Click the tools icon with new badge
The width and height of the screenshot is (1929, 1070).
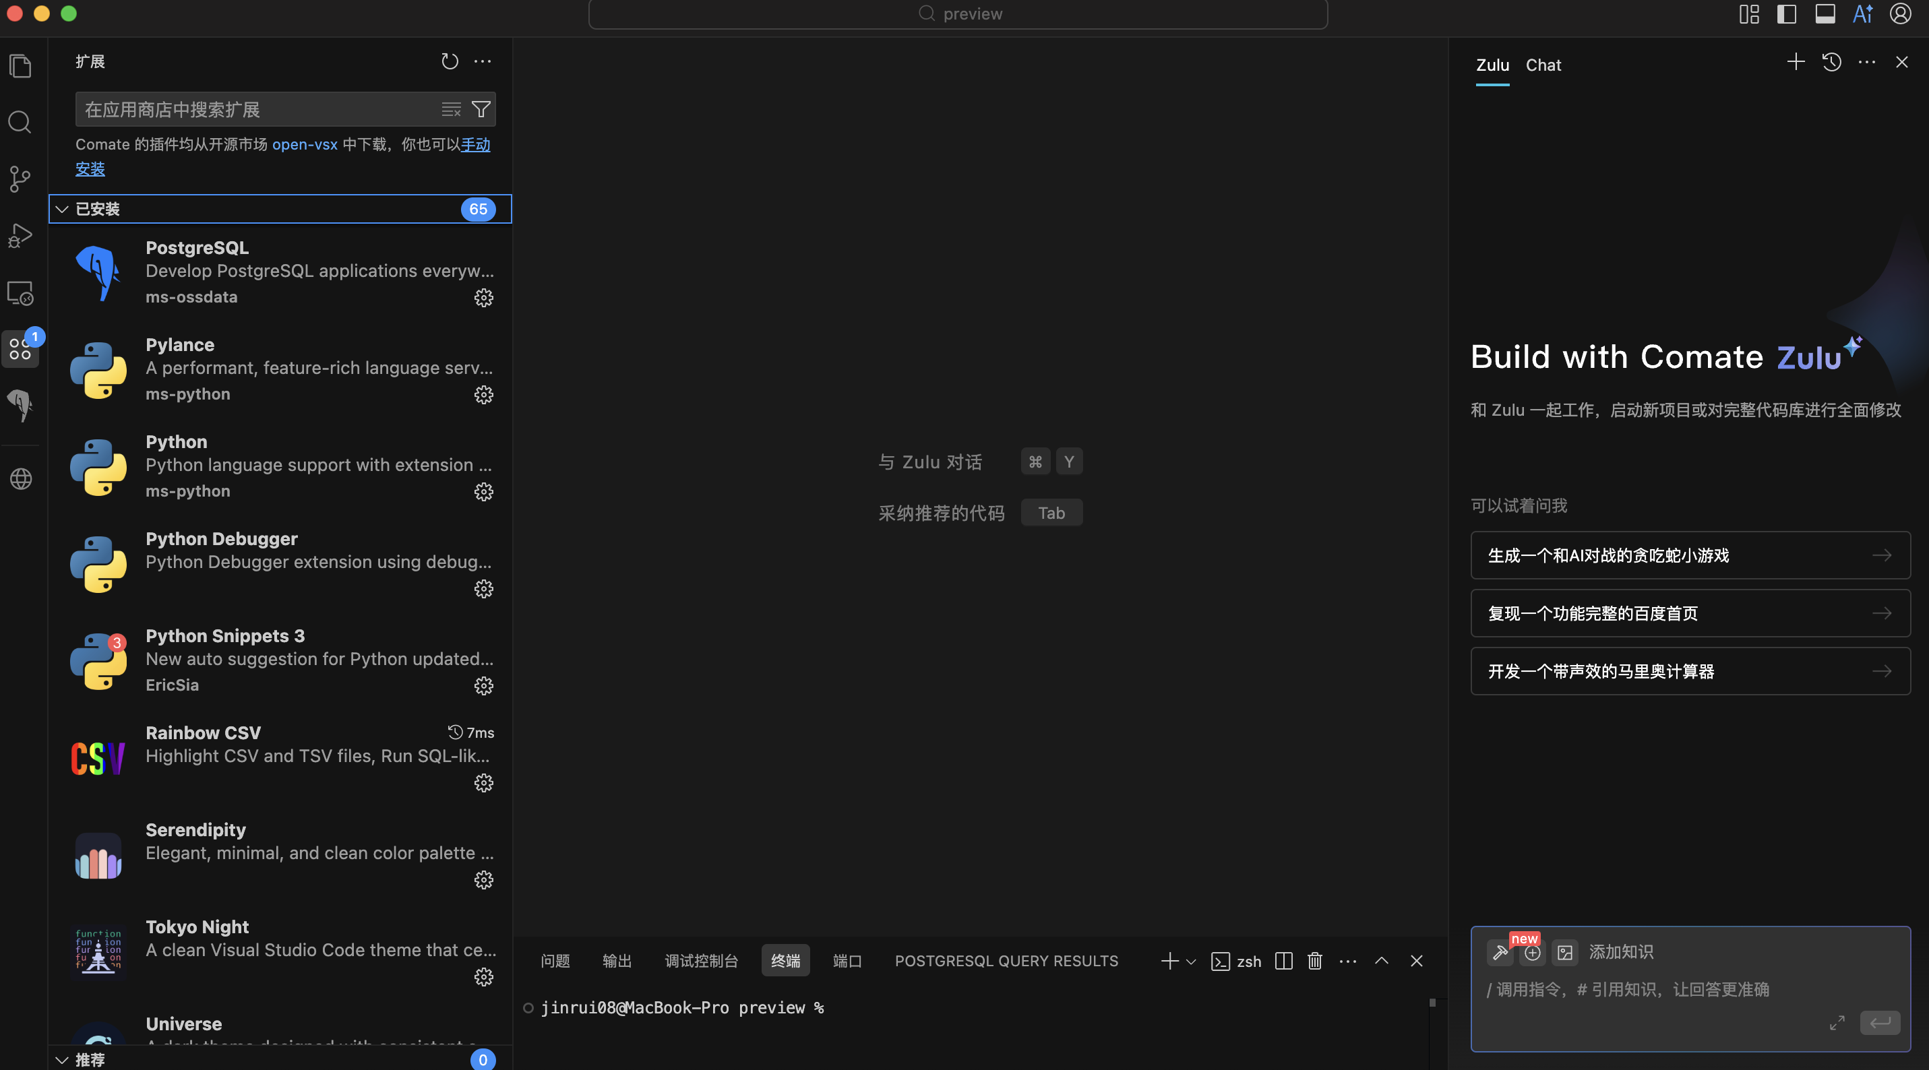pyautogui.click(x=1500, y=953)
